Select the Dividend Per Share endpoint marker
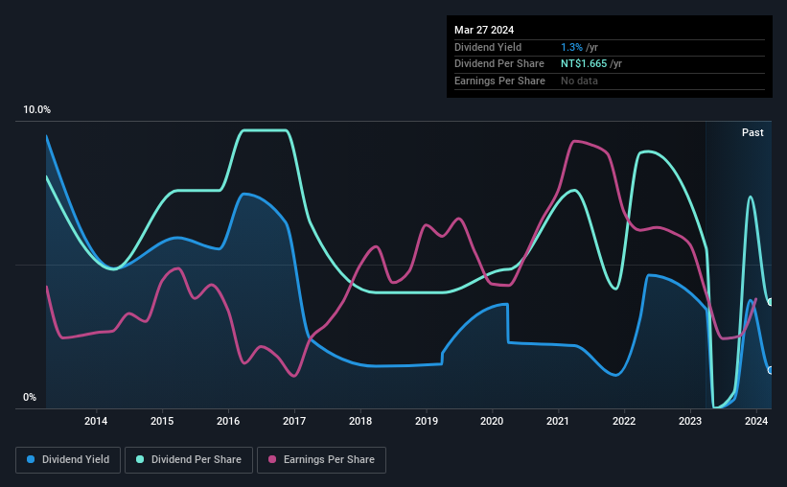 [771, 302]
